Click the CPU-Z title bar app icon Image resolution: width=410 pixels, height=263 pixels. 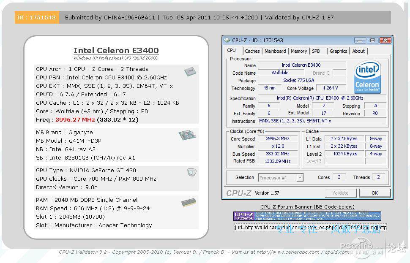227,40
